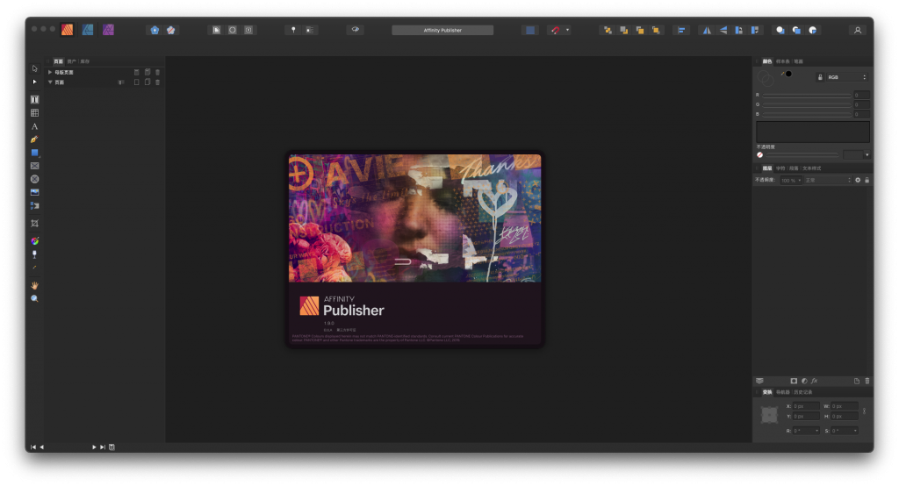Click the Subtract boolean operation icon

796,31
